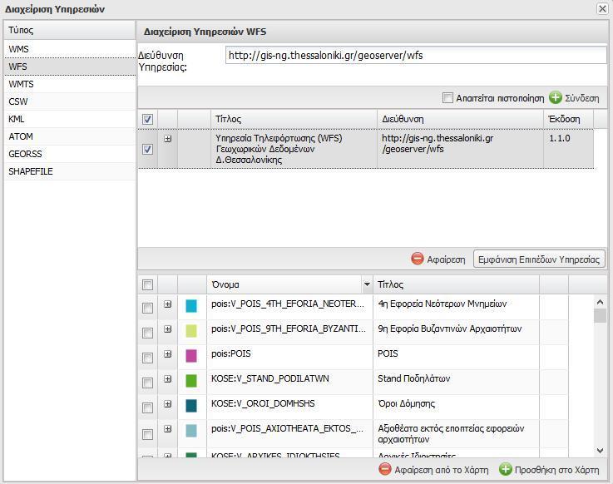The image size is (613, 484).
Task: Check the Stand Ποδηλάτων layer checkbox
Action: pos(147,383)
